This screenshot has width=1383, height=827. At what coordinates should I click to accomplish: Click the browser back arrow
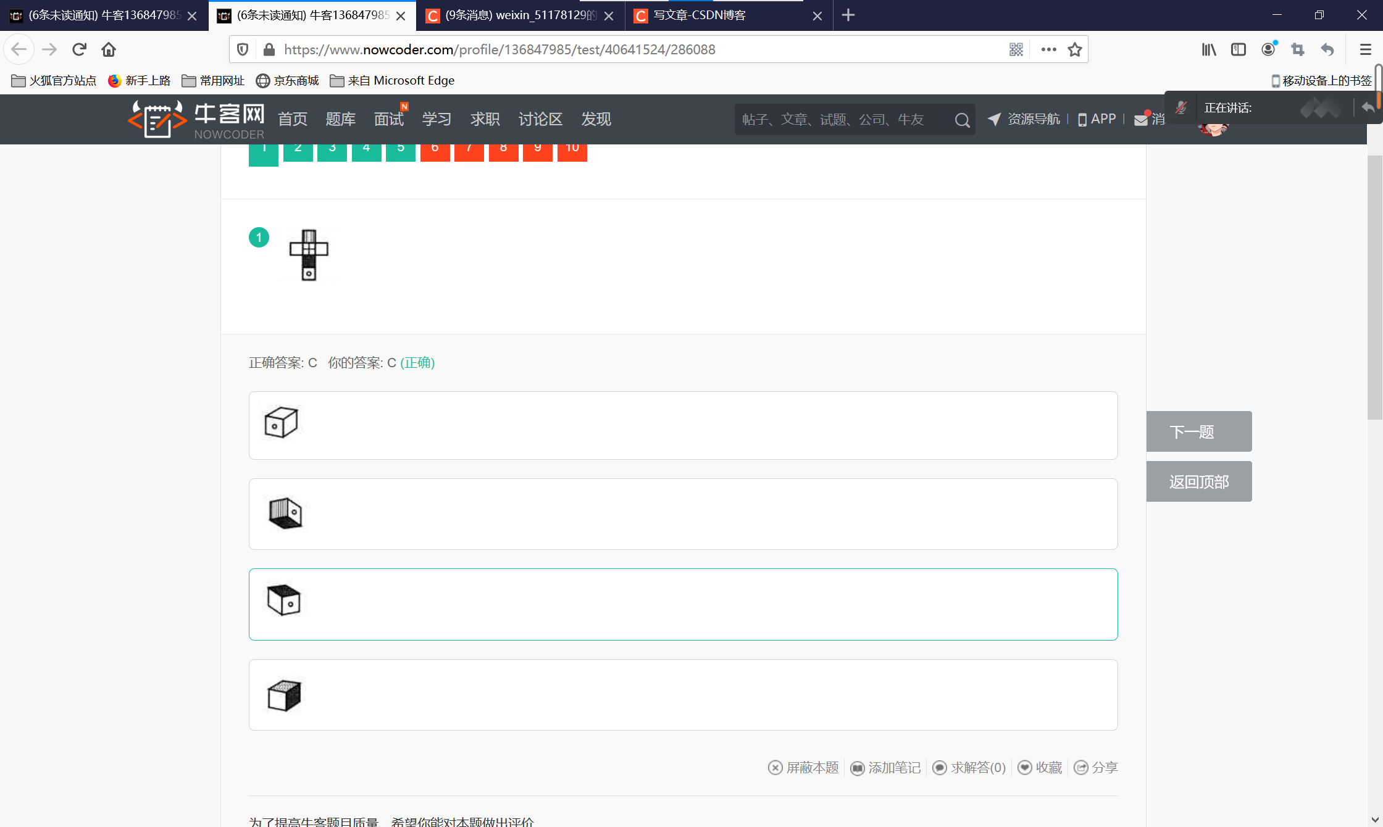coord(19,49)
